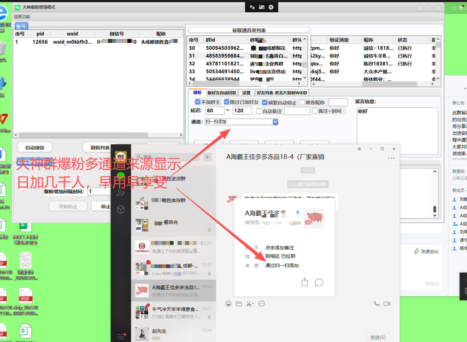Click the 留言信息 message text area
This screenshot has height=342, width=467.
pos(398,131)
